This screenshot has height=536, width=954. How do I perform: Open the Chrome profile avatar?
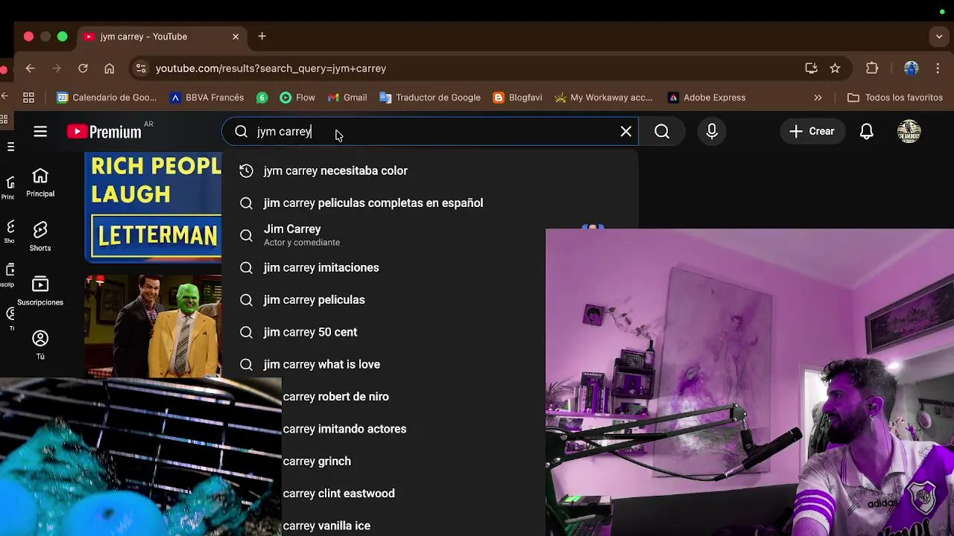(911, 68)
